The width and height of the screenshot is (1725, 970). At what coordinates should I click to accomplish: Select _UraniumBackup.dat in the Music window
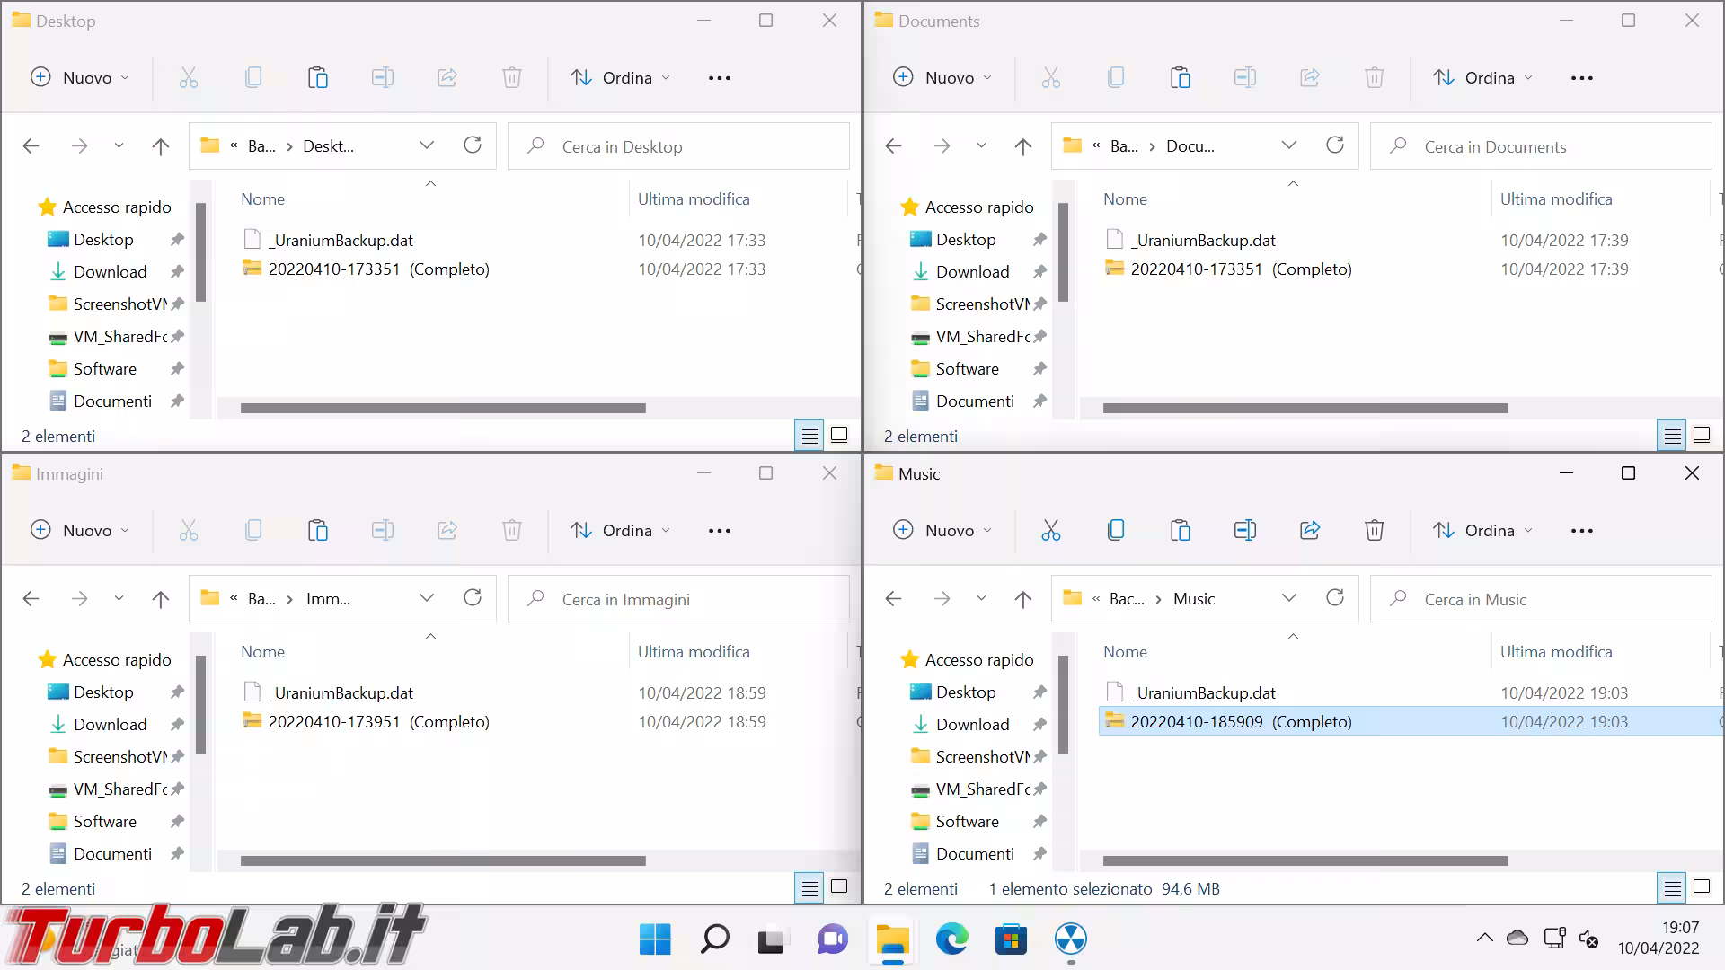click(1204, 693)
